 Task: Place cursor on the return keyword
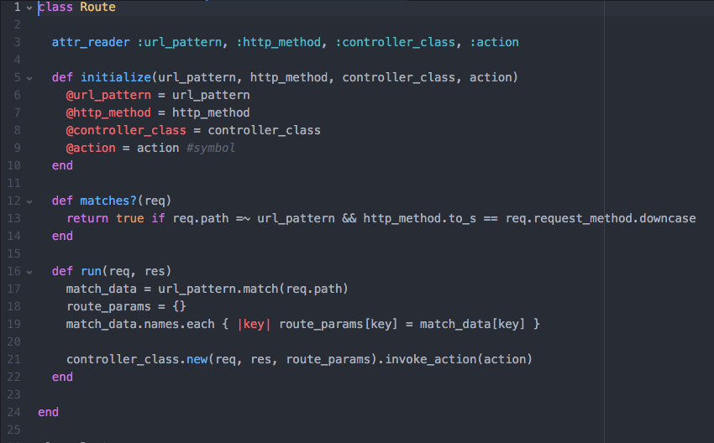87,218
